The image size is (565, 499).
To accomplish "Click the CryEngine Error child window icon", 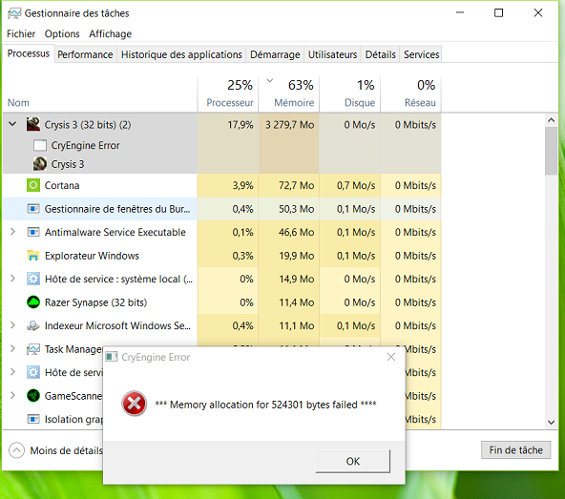I will [x=40, y=145].
